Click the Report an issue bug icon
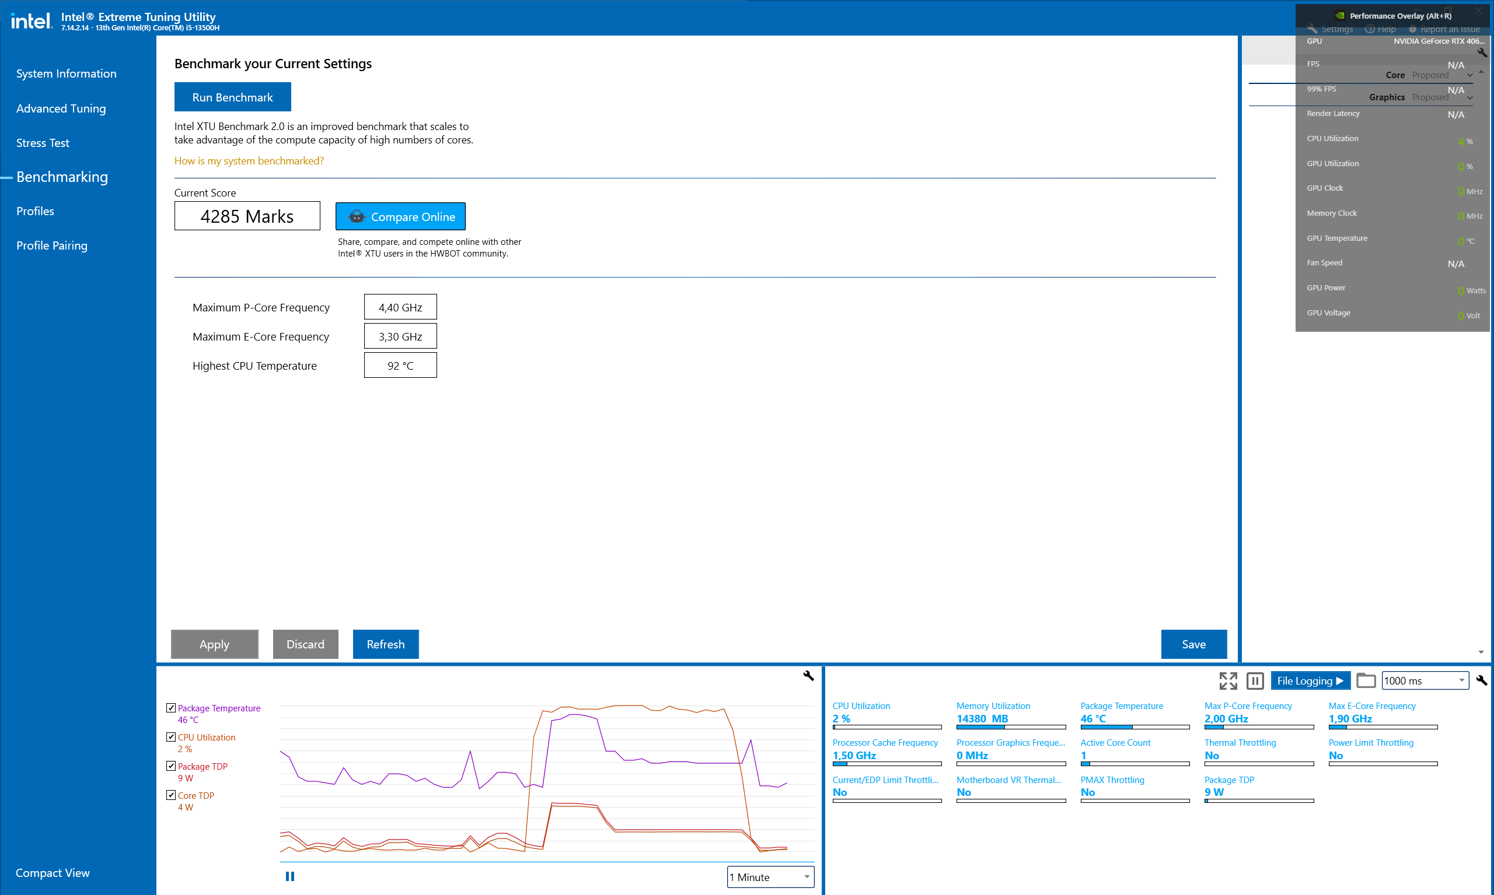 tap(1412, 29)
